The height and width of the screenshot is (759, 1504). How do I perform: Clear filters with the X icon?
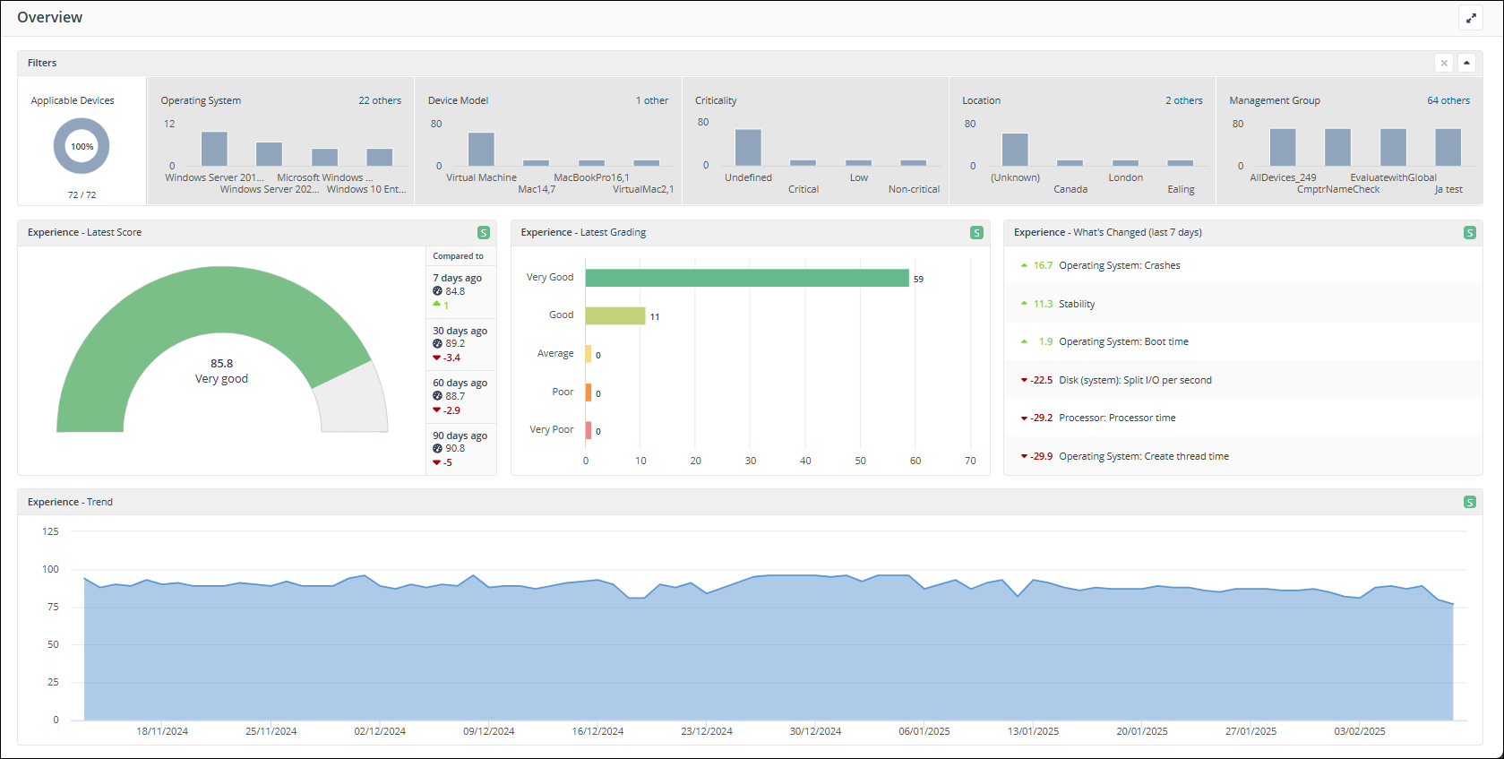pyautogui.click(x=1444, y=63)
